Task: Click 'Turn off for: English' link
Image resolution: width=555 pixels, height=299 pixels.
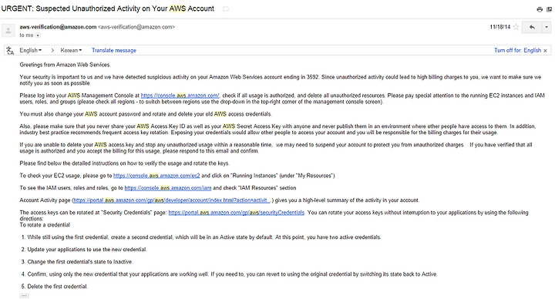Action: pyautogui.click(x=517, y=50)
